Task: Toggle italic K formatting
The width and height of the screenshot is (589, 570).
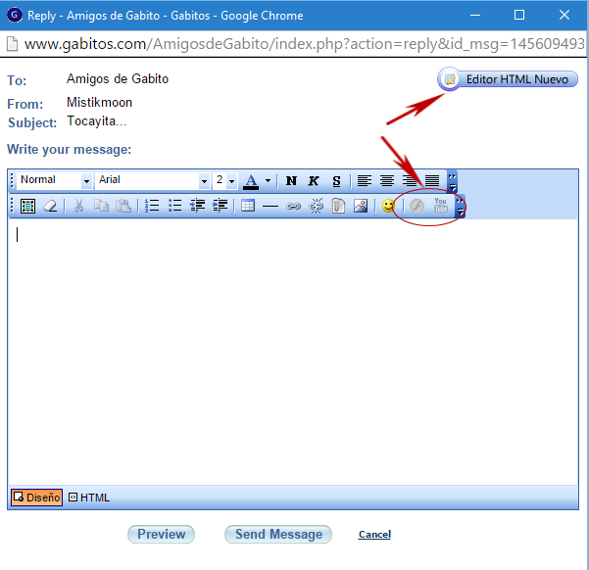Action: [314, 181]
